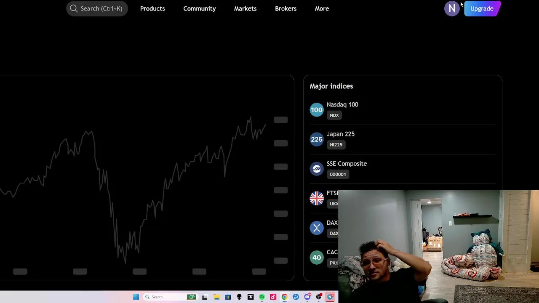
Task: Open Discord from the taskbar
Action: (x=307, y=297)
